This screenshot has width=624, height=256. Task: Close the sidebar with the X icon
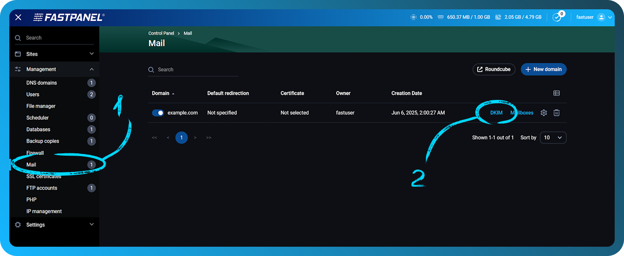(x=18, y=17)
